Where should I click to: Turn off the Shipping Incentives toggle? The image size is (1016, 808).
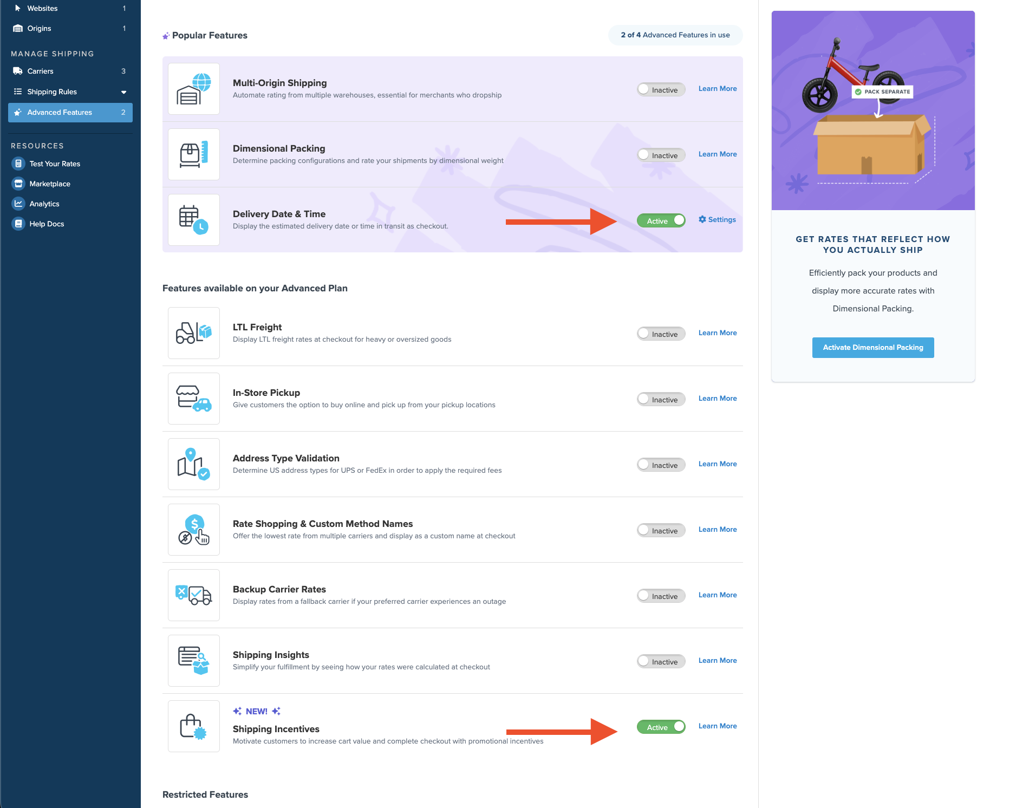[x=661, y=727]
